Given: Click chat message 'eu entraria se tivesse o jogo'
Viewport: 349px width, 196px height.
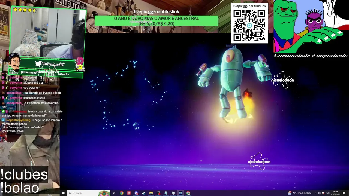Looking at the screenshot, I should tap(43, 93).
